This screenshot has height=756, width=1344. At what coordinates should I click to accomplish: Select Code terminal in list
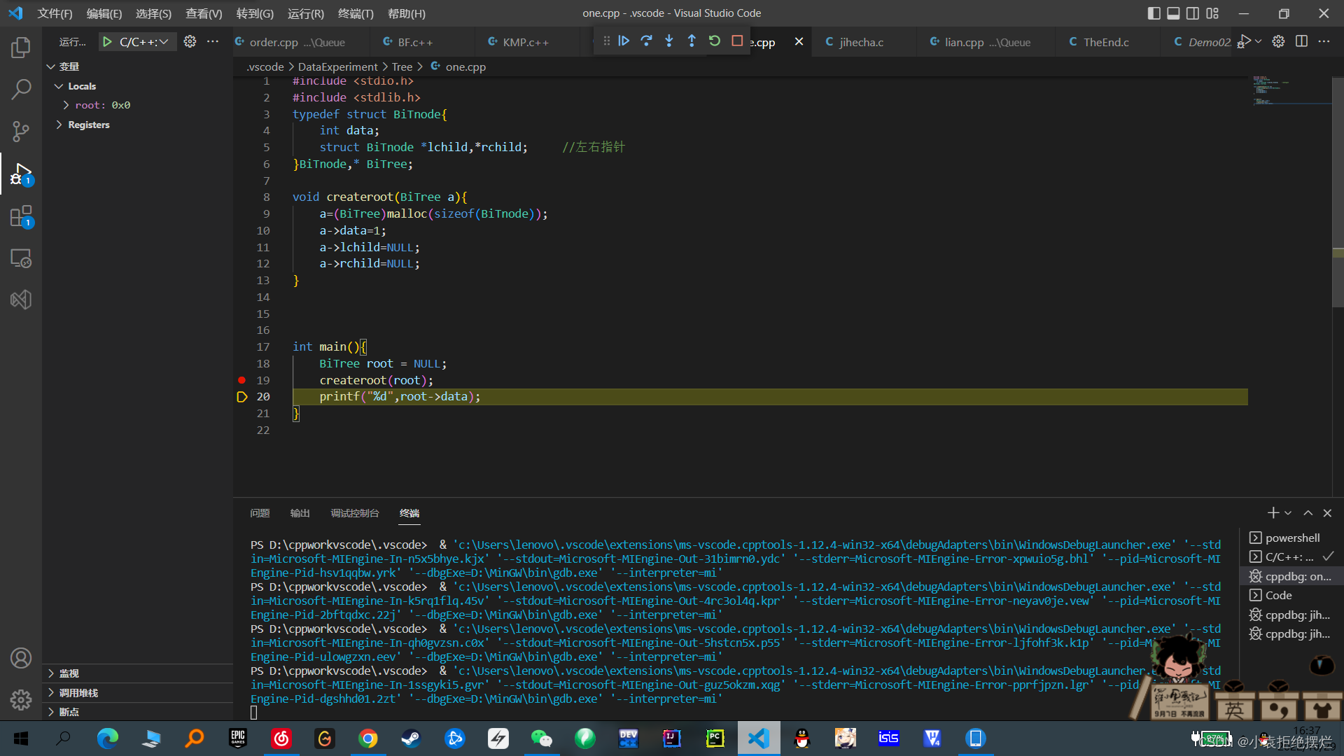click(1291, 595)
